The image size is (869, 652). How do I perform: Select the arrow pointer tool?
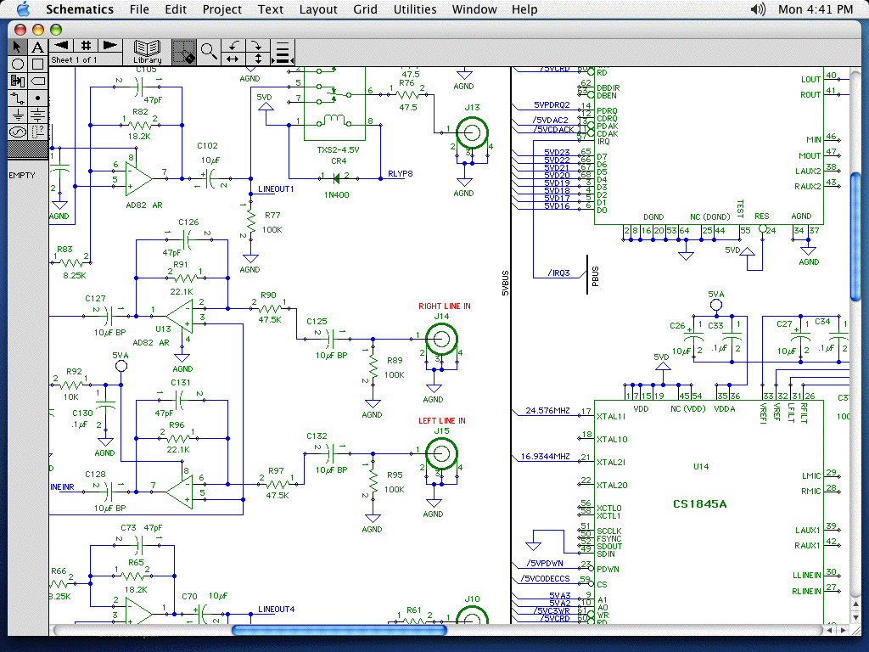(18, 47)
